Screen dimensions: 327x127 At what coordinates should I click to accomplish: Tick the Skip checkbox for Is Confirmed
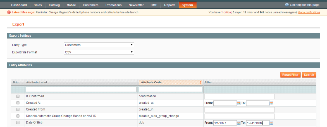18,96
